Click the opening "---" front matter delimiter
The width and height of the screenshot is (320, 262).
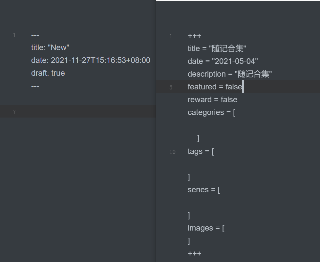(x=35, y=35)
